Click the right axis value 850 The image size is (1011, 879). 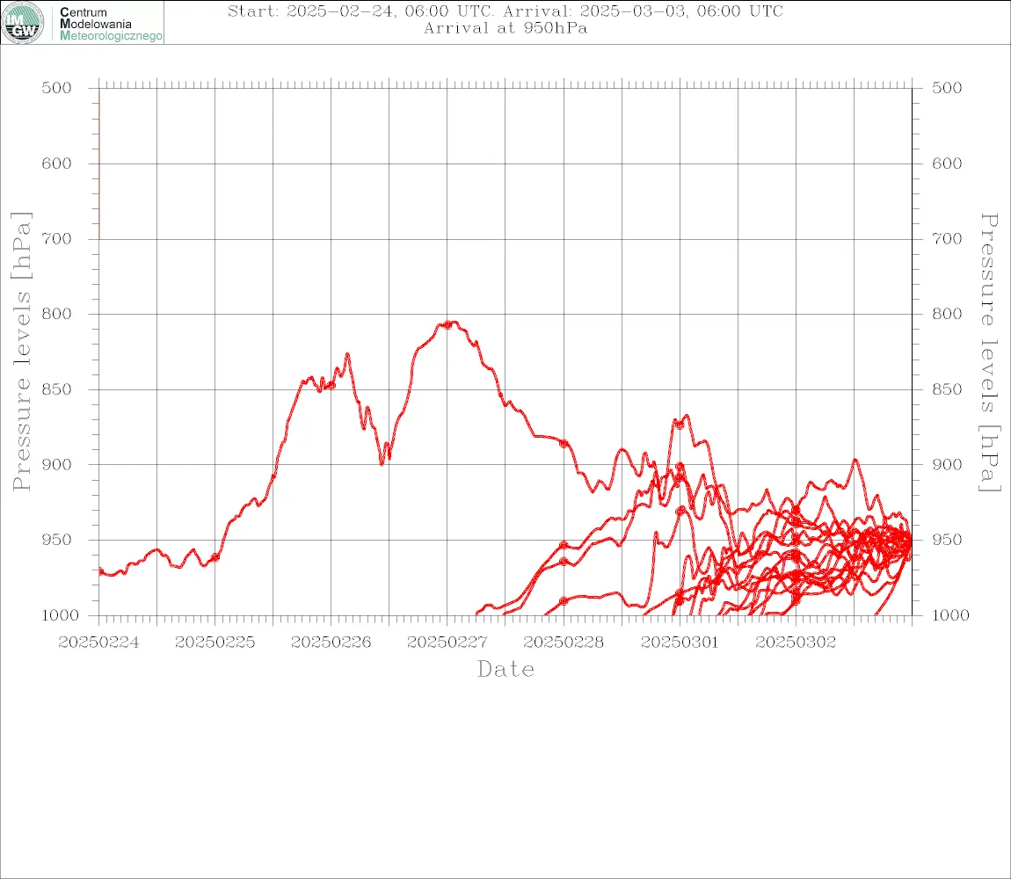947,389
